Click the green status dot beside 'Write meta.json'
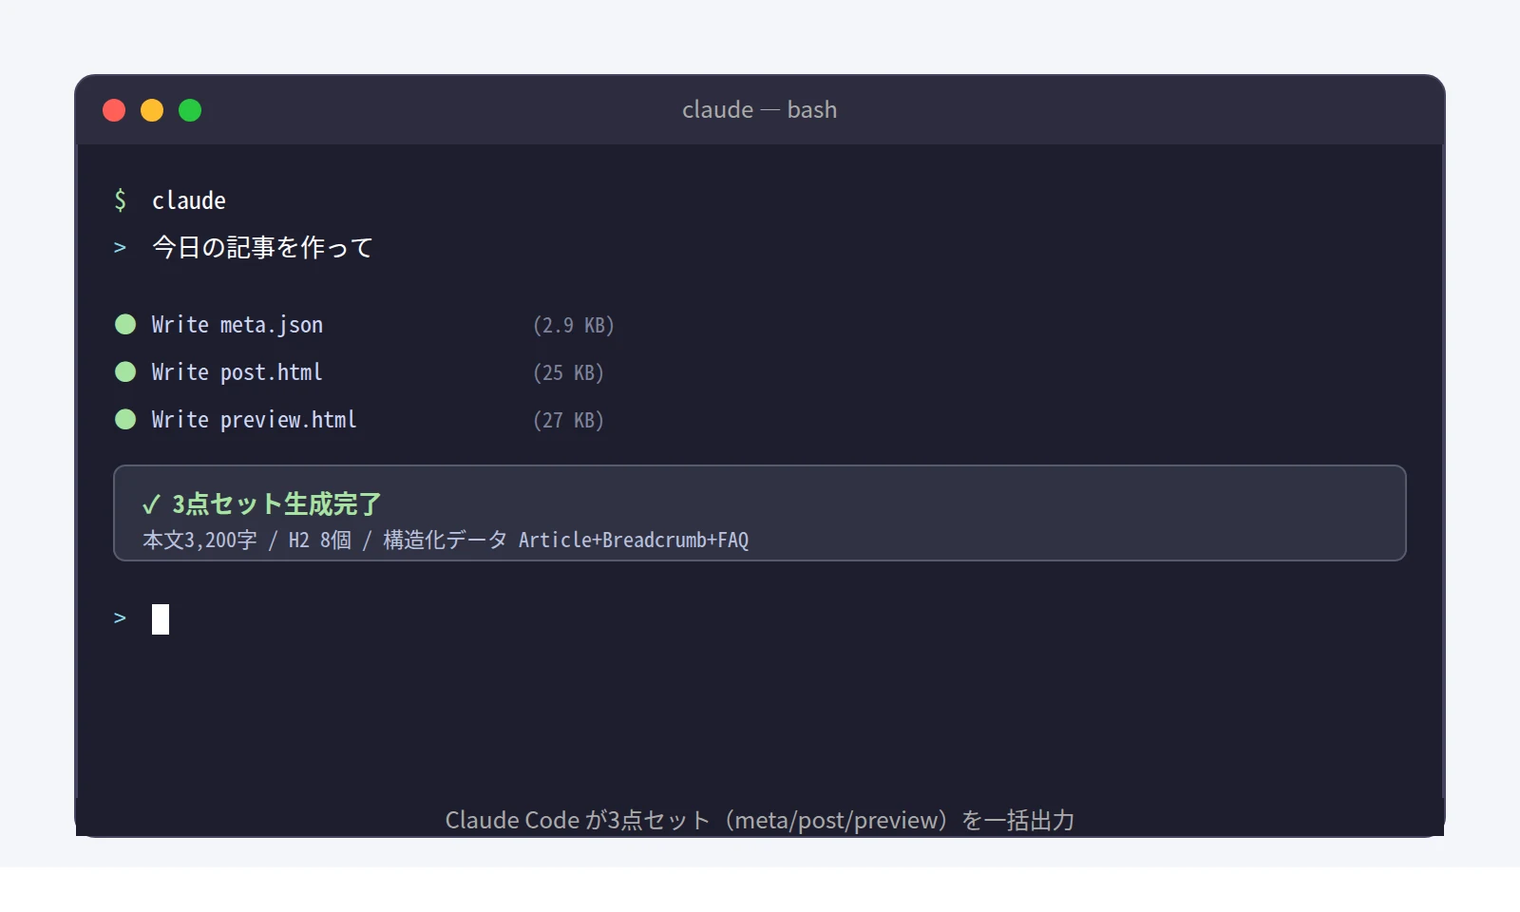Viewport: 1520px width, 912px height. coord(125,325)
